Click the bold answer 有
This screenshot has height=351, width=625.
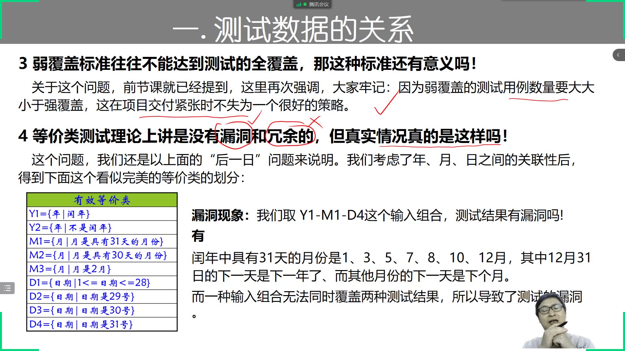click(x=198, y=236)
